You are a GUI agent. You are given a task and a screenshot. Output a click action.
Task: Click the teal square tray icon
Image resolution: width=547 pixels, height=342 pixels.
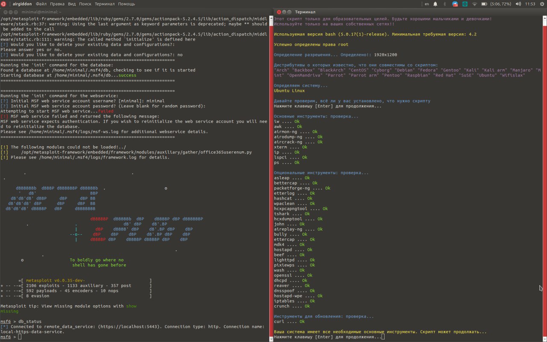click(x=465, y=4)
